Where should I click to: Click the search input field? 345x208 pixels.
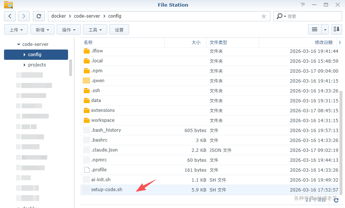pyautogui.click(x=314, y=16)
